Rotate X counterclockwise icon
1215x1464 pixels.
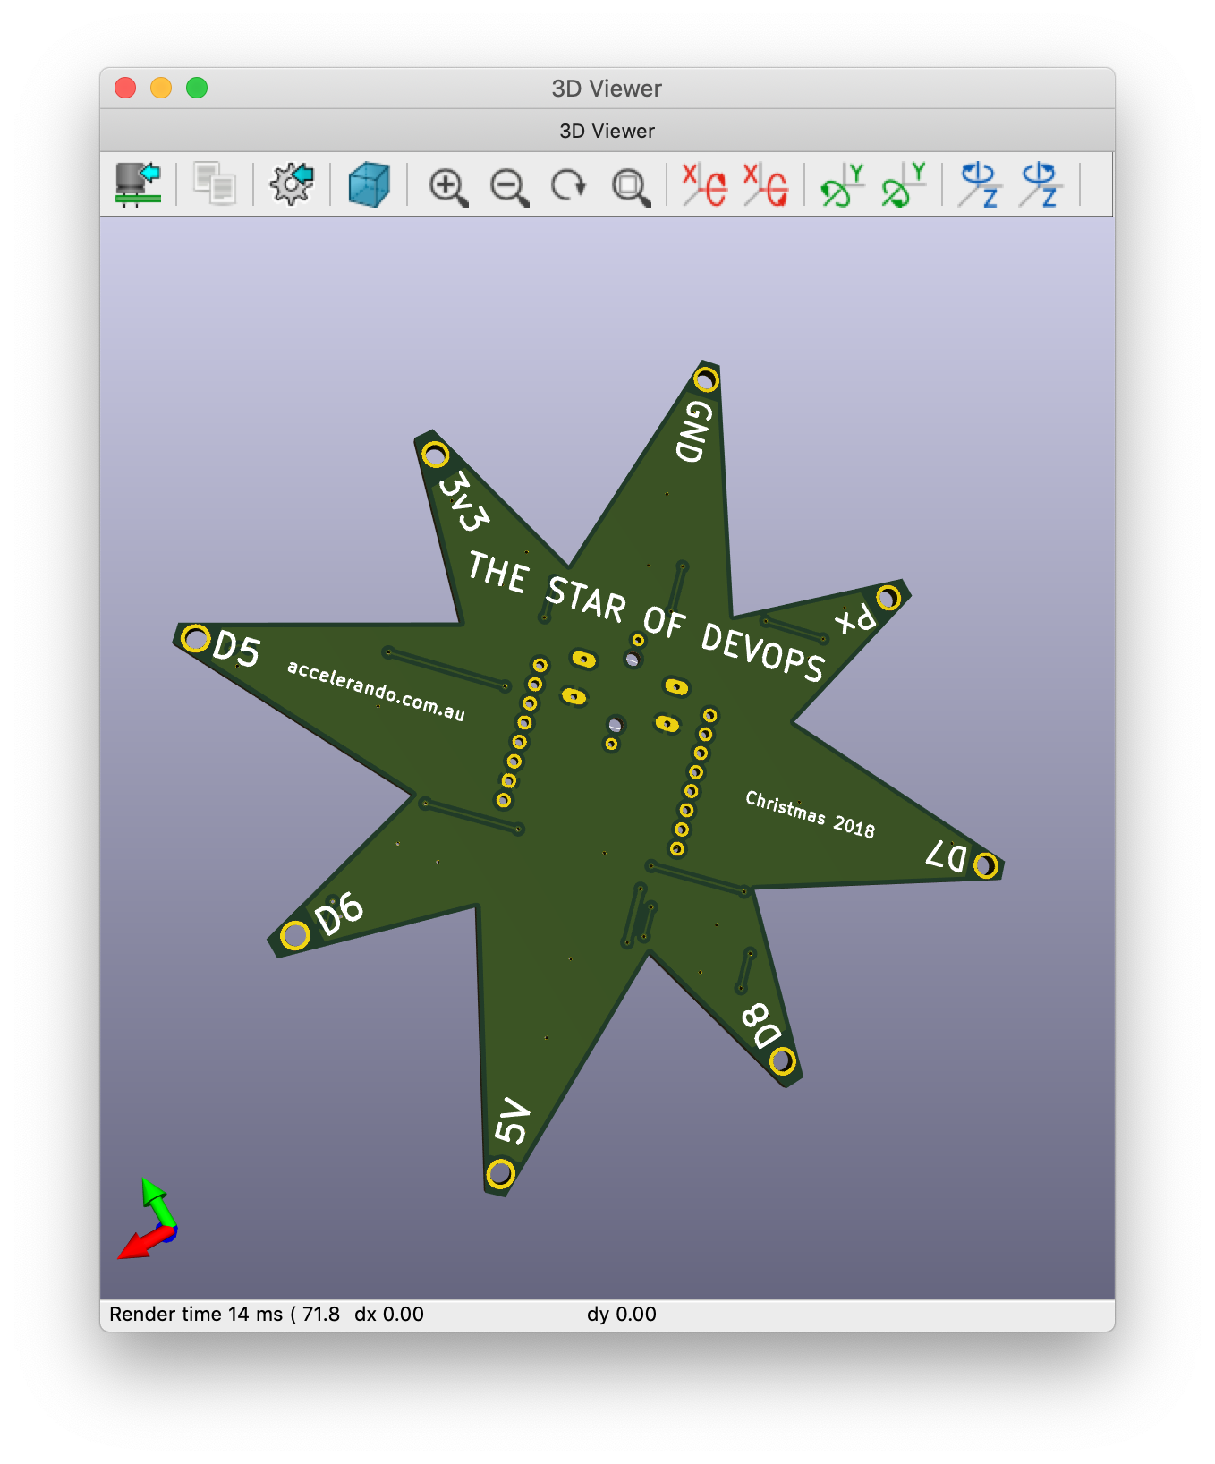(x=765, y=184)
